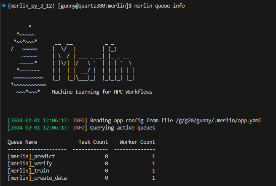Click the '(merlin_py_3_12)' environment label
This screenshot has height=186, width=276.
tap(31, 6)
